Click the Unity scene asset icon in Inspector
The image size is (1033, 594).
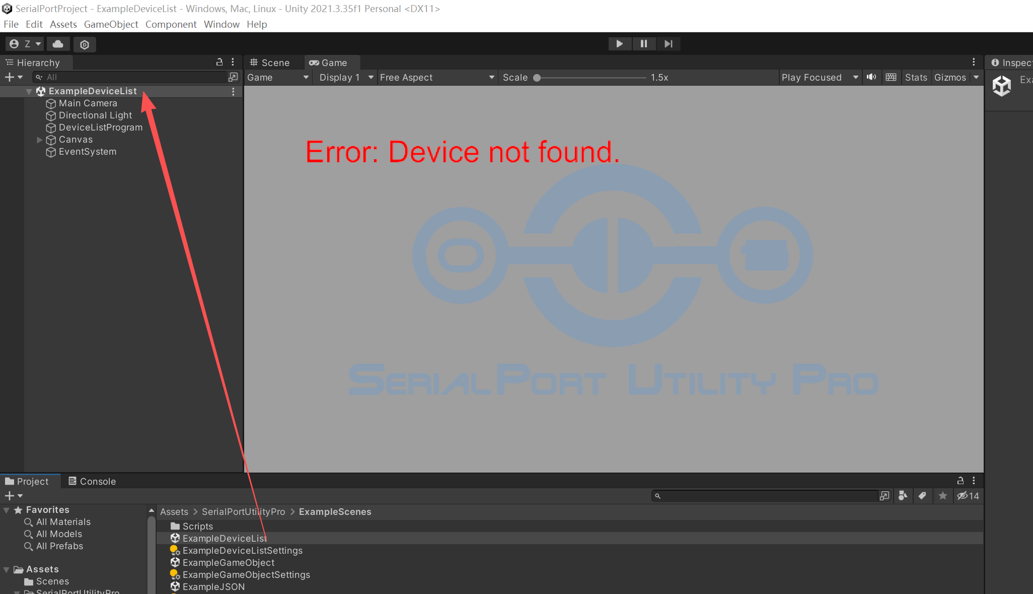coord(1002,86)
